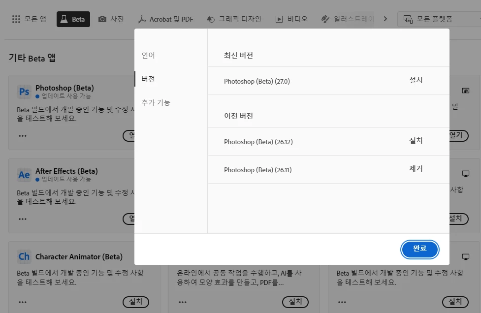Click the graphic design shapes icon
The width and height of the screenshot is (481, 313).
pos(211,19)
